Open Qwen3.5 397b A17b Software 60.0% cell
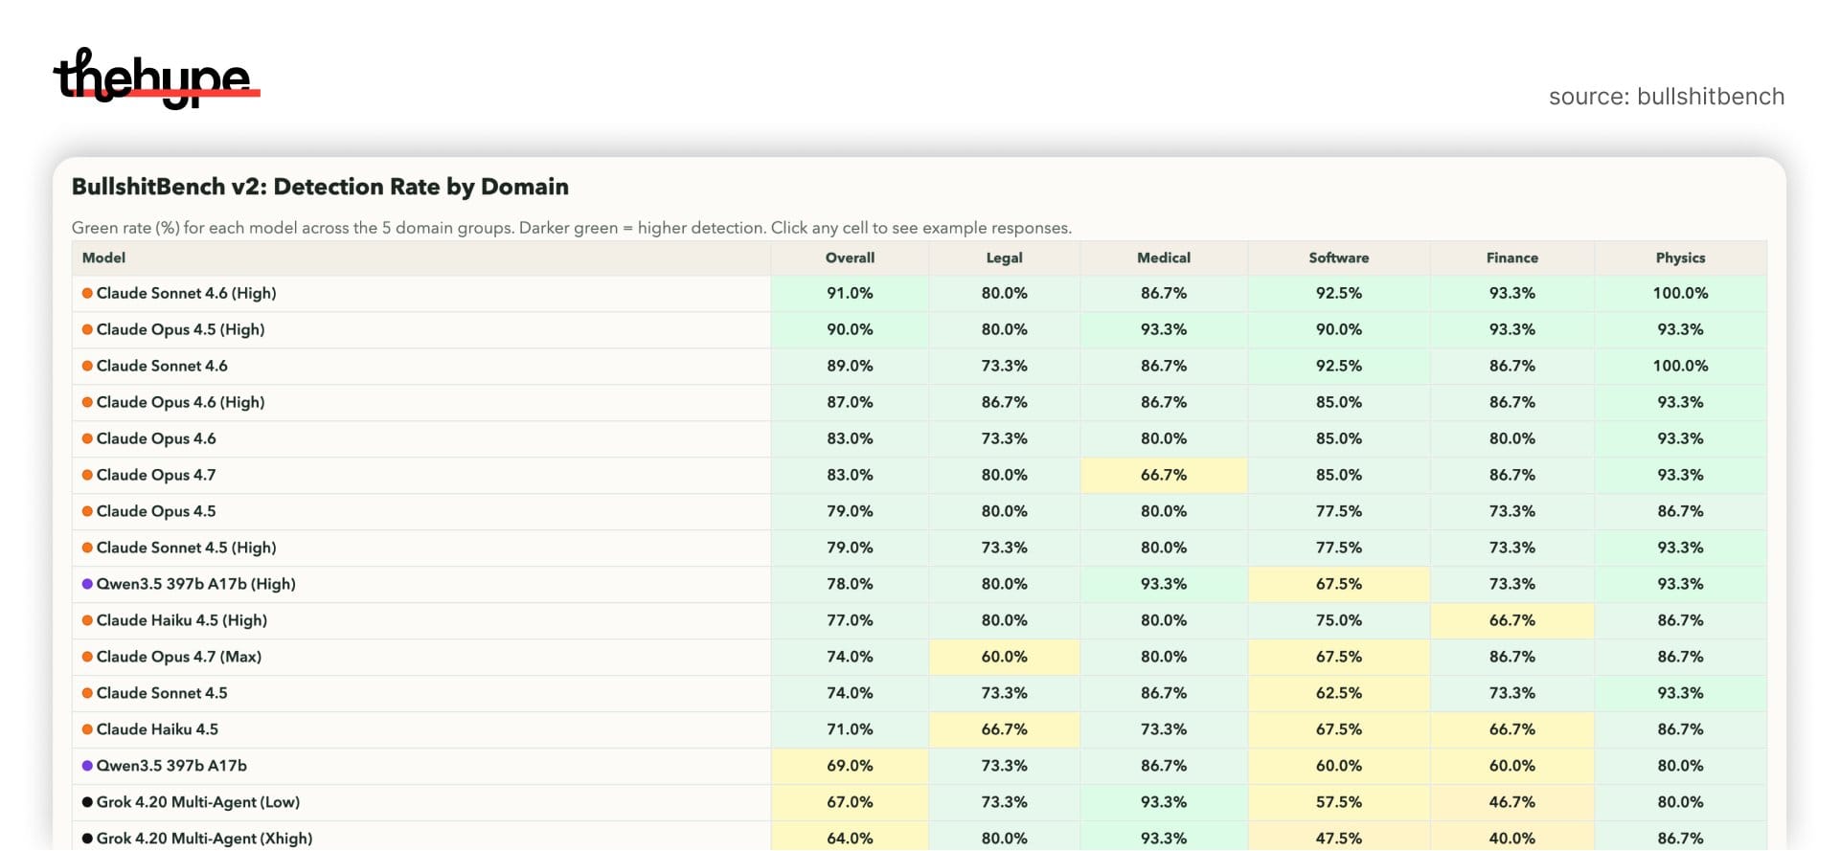The image size is (1840, 851). click(x=1338, y=767)
